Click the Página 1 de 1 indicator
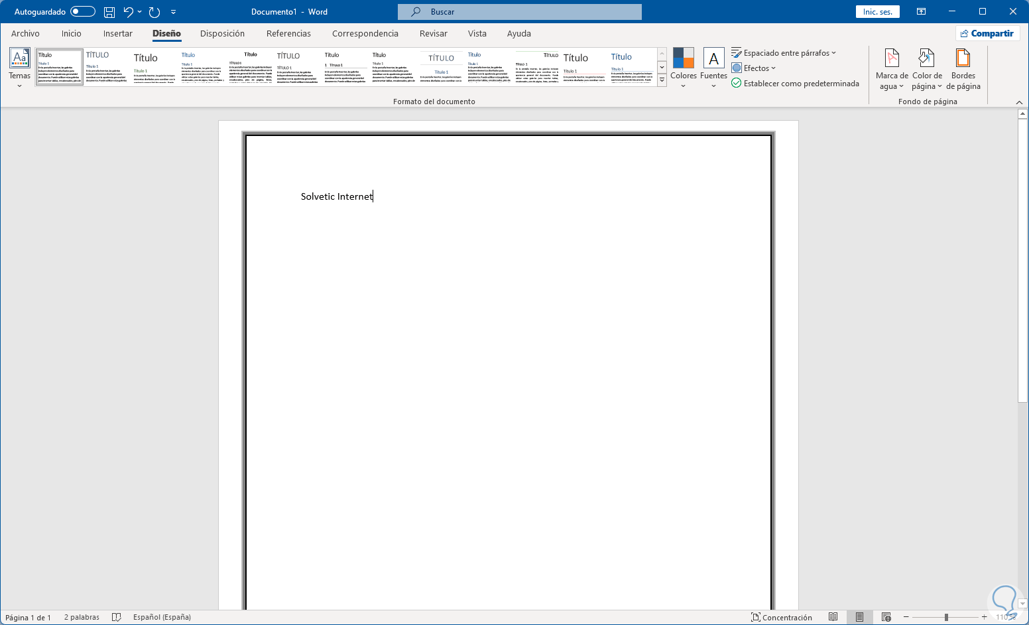 point(29,617)
